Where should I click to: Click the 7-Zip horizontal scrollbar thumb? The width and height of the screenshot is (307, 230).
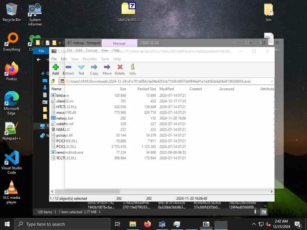click(87, 191)
